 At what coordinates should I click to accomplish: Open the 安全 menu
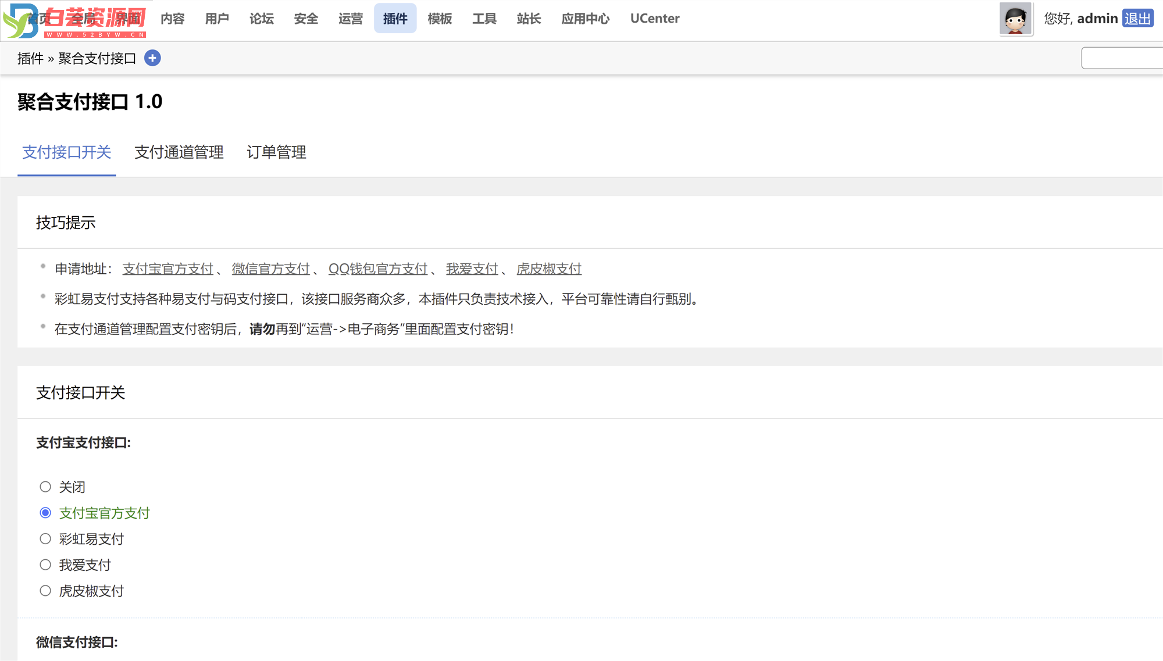[306, 19]
